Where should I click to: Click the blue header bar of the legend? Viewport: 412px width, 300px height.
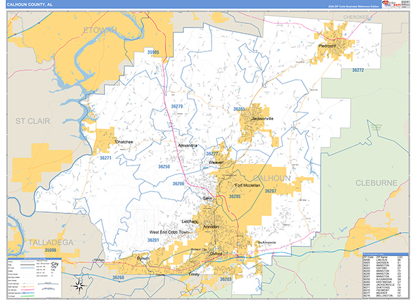coord(34,259)
